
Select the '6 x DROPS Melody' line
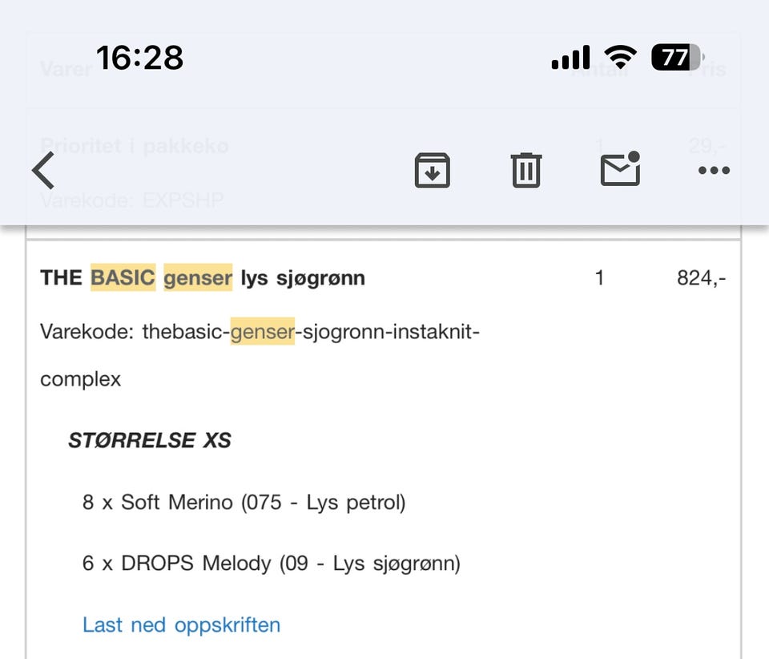click(271, 564)
